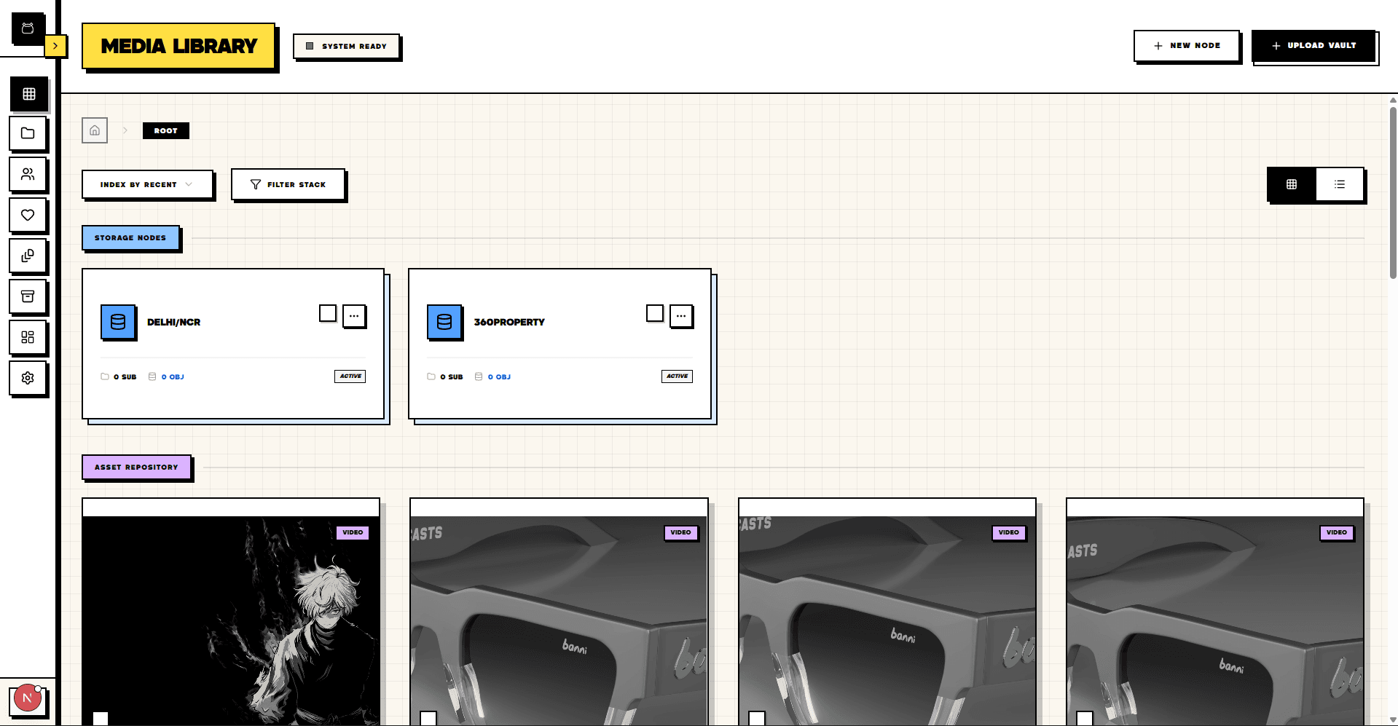Click the 360PROPERTY database icon
Image resolution: width=1398 pixels, height=726 pixels.
coord(444,322)
